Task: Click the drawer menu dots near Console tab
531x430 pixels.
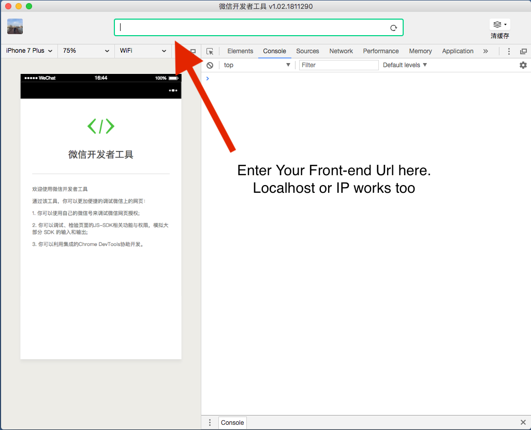Action: [210, 422]
